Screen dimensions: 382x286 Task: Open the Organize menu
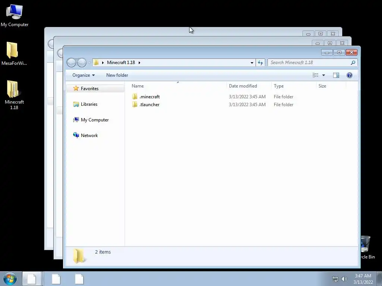pyautogui.click(x=83, y=75)
